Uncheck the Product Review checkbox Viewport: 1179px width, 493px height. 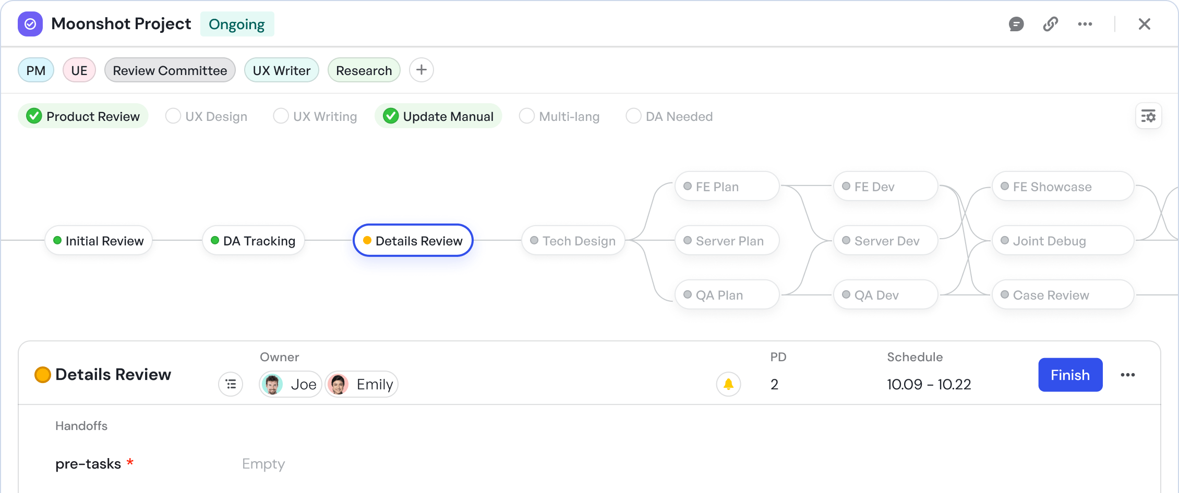[x=34, y=116]
